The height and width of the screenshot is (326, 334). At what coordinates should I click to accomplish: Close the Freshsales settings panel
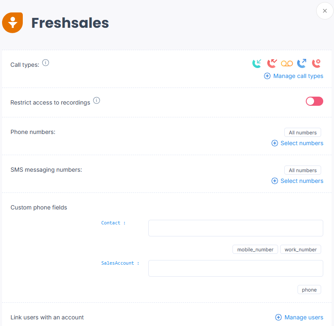(324, 11)
